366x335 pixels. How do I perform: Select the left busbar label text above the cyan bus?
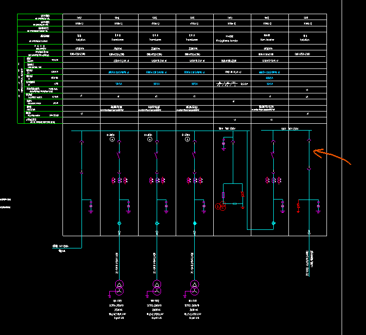pyautogui.click(x=227, y=129)
